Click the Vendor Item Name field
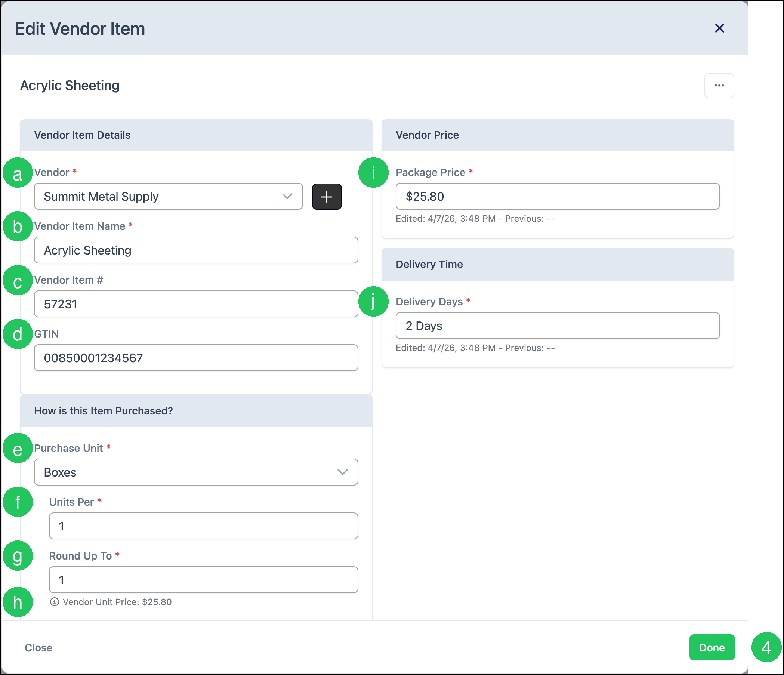The height and width of the screenshot is (675, 784). click(196, 250)
